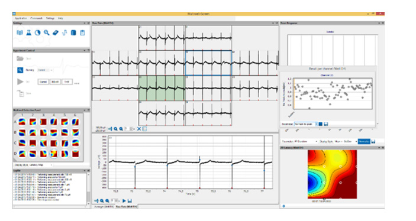Screen dimensions: 416x221
Task: Click the layout icon next to blue X
Action: (144, 129)
